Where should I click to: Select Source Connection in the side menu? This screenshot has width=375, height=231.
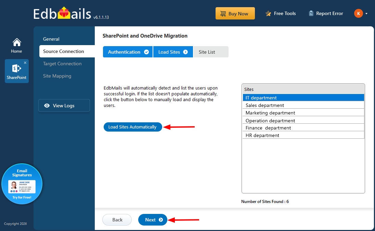coord(67,51)
